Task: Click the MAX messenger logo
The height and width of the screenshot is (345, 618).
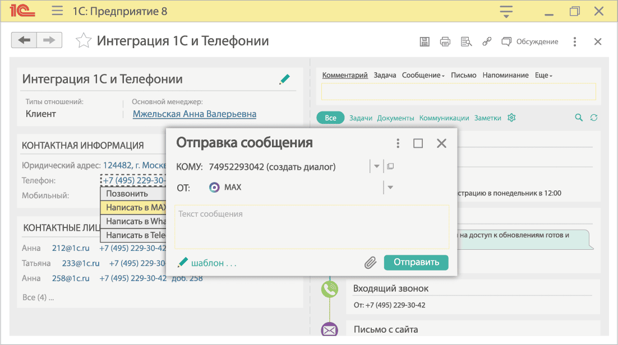Action: pyautogui.click(x=214, y=188)
